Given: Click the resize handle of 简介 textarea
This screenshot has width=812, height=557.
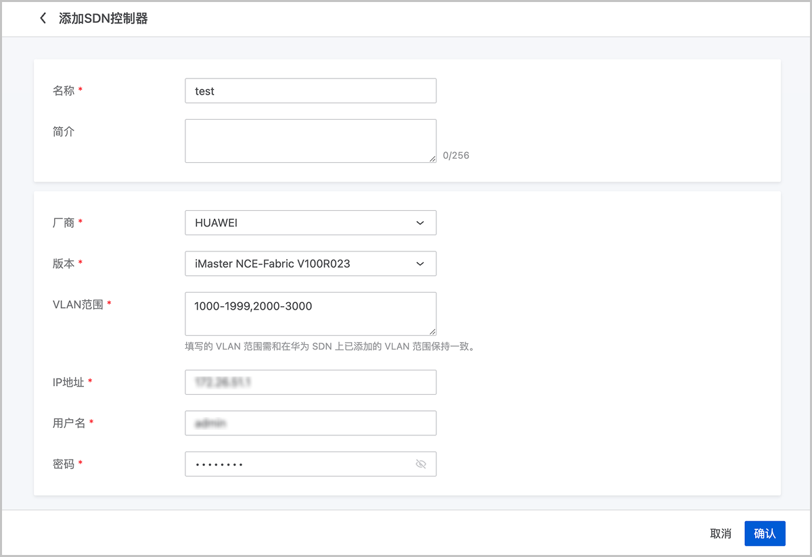Looking at the screenshot, I should (x=431, y=158).
